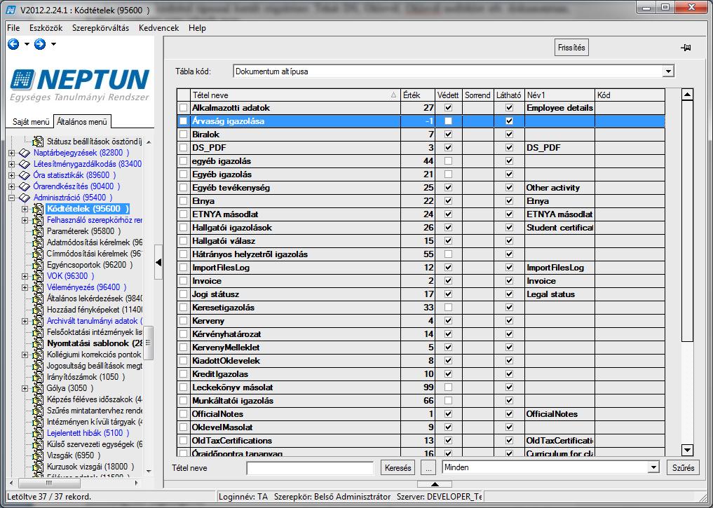Screen dimensions: 713x508
Task: Click the bottom panel expand up-arrow
Action: click(x=434, y=484)
